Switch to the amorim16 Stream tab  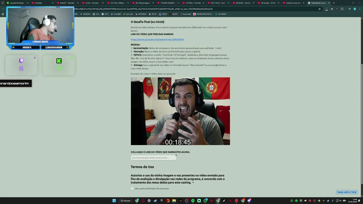(x=17, y=3)
